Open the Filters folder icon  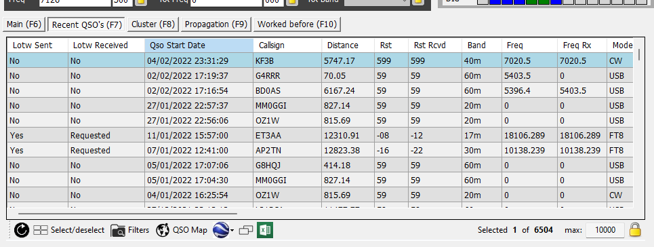pos(118,230)
